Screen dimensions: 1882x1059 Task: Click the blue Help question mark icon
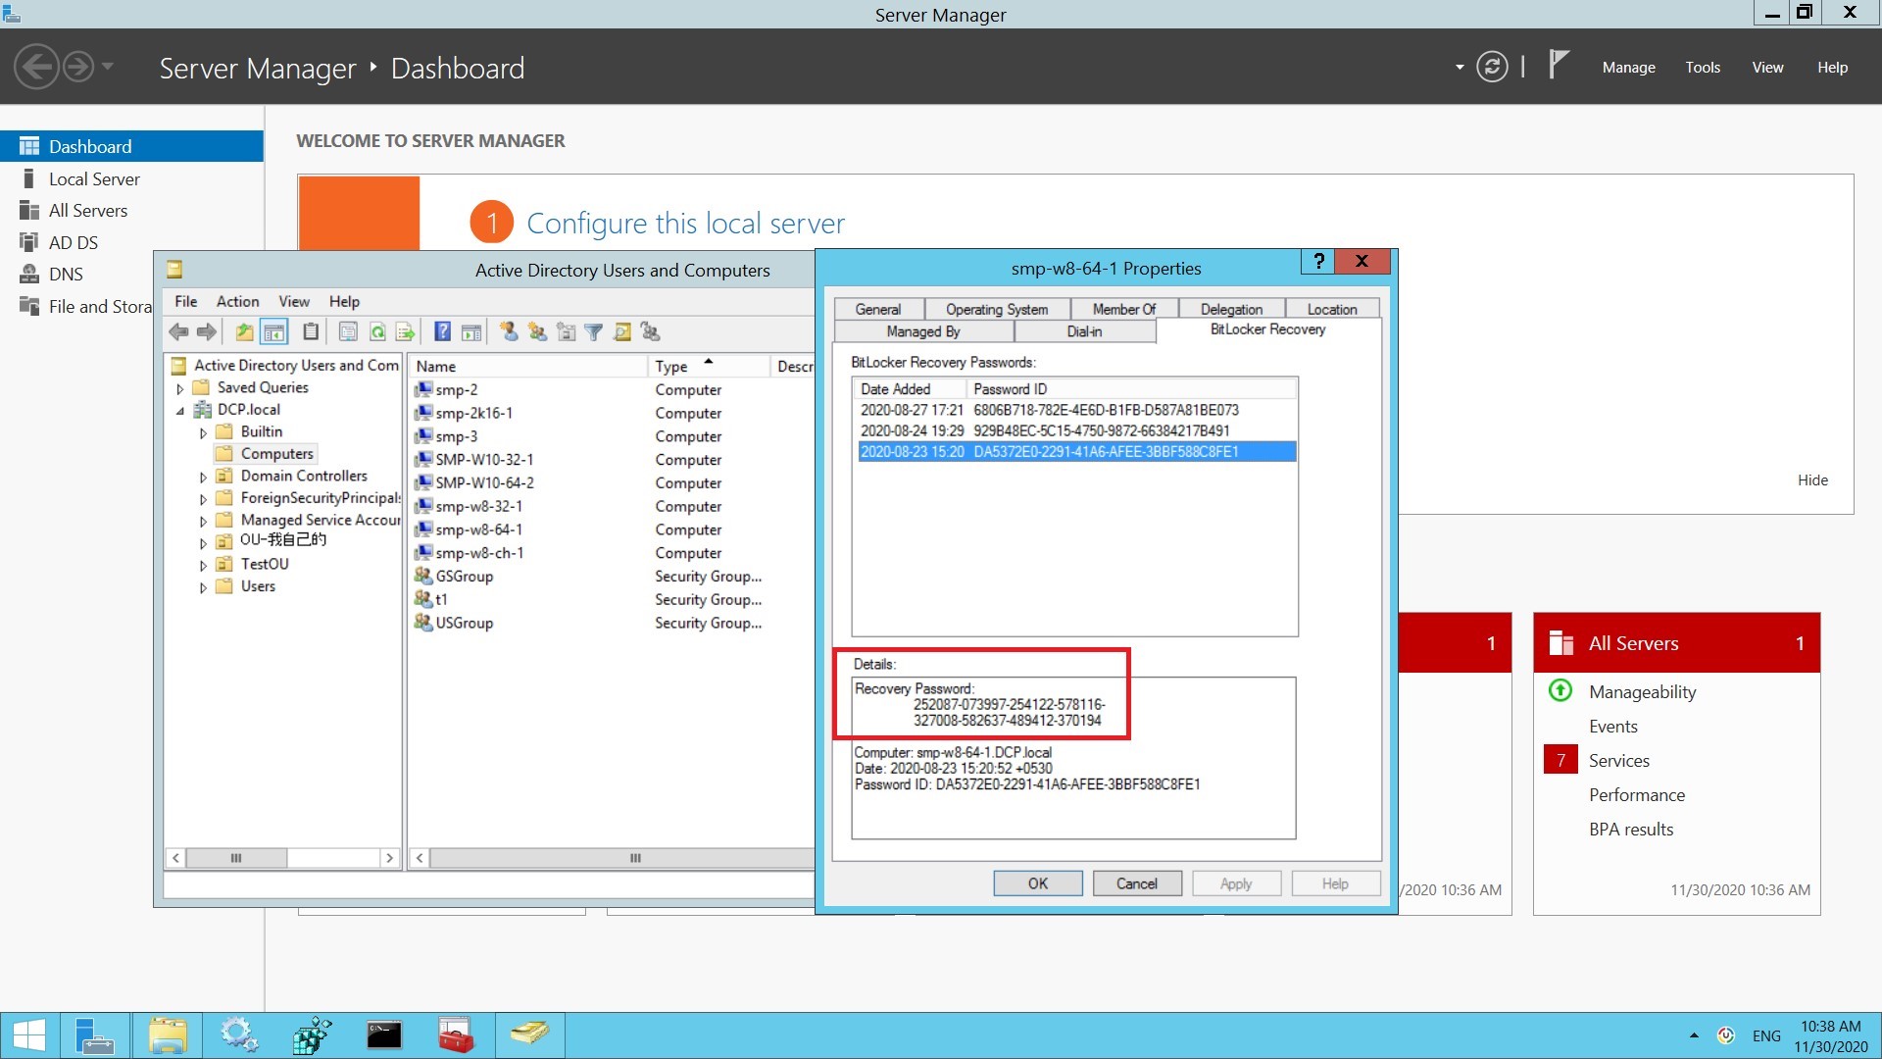[443, 332]
